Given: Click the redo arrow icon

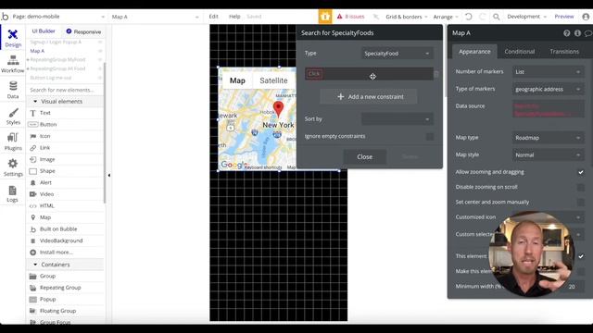Looking at the screenshot, I should 482,17.
